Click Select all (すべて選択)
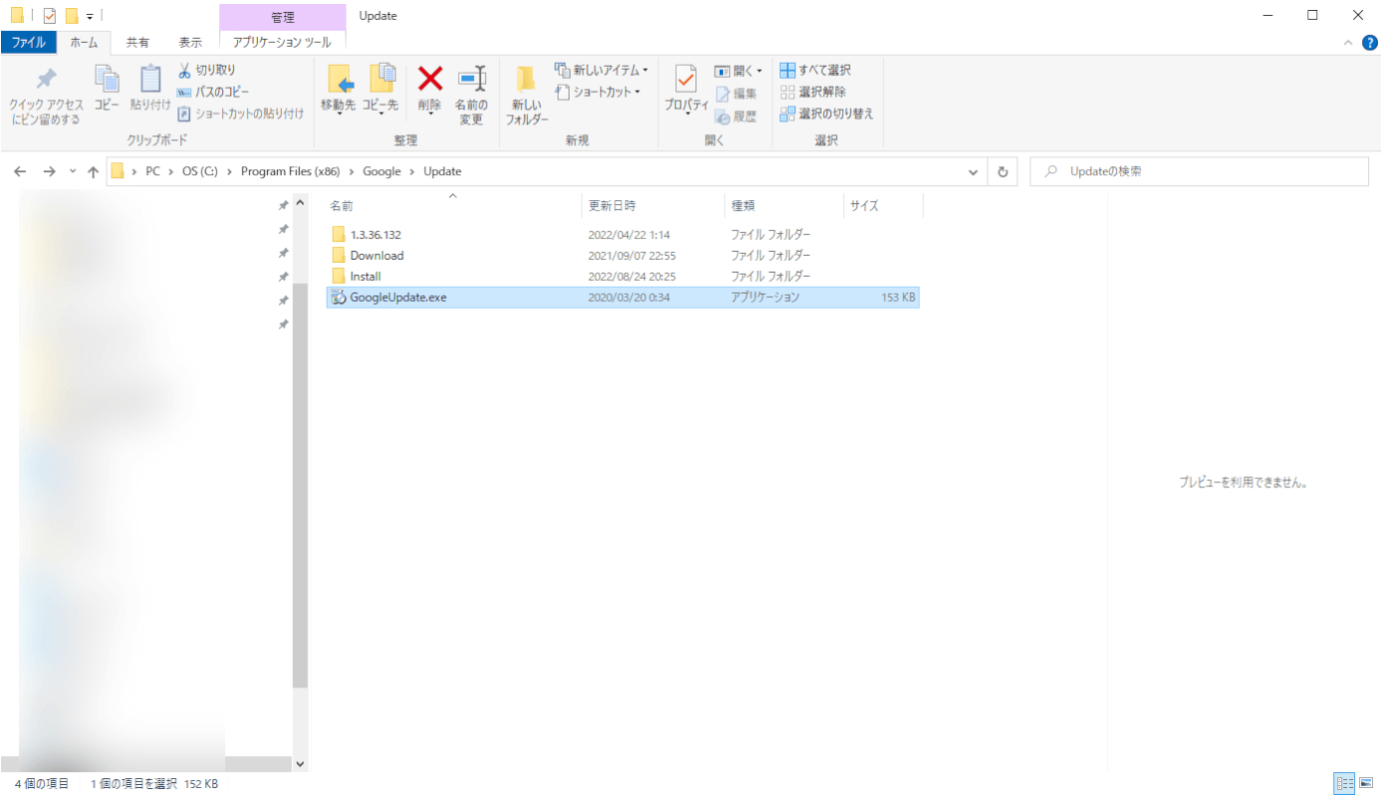Viewport: 1382px width, 796px height. point(815,71)
